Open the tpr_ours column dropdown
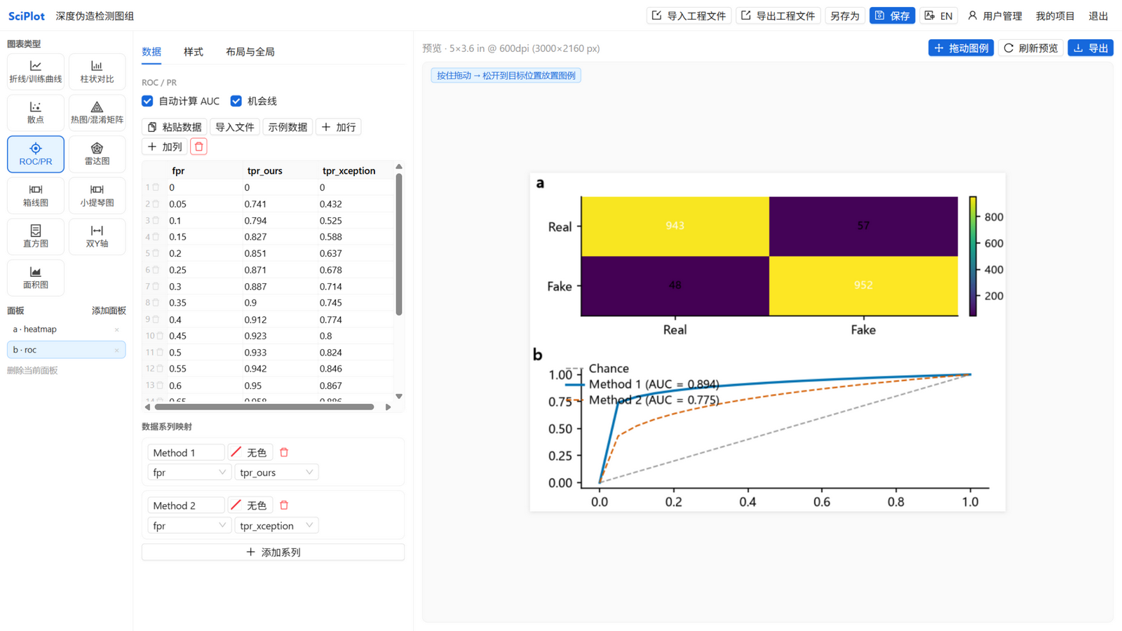 coord(276,473)
